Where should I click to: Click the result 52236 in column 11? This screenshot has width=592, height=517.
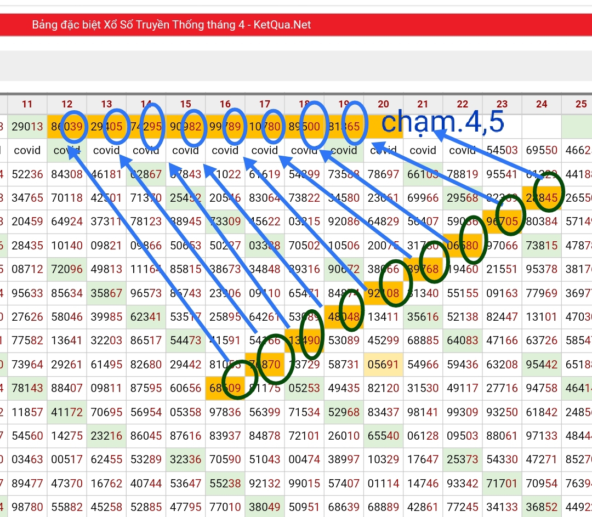pos(27,174)
